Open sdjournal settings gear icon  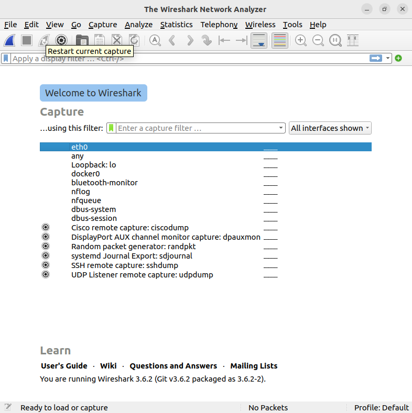point(46,256)
